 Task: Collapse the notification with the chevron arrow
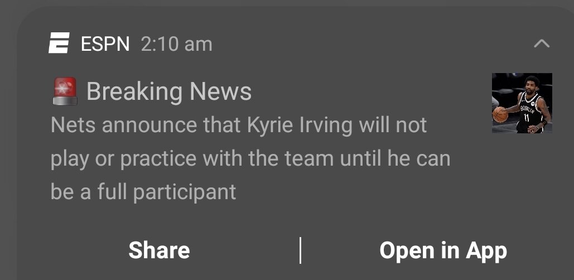(x=542, y=44)
